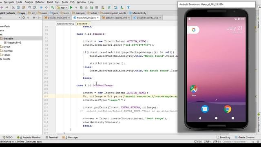This screenshot has height=147, width=261.
Task: Open the Terminal tool window
Action: (52, 137)
